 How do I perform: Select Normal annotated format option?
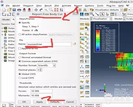click(x=20, y=57)
